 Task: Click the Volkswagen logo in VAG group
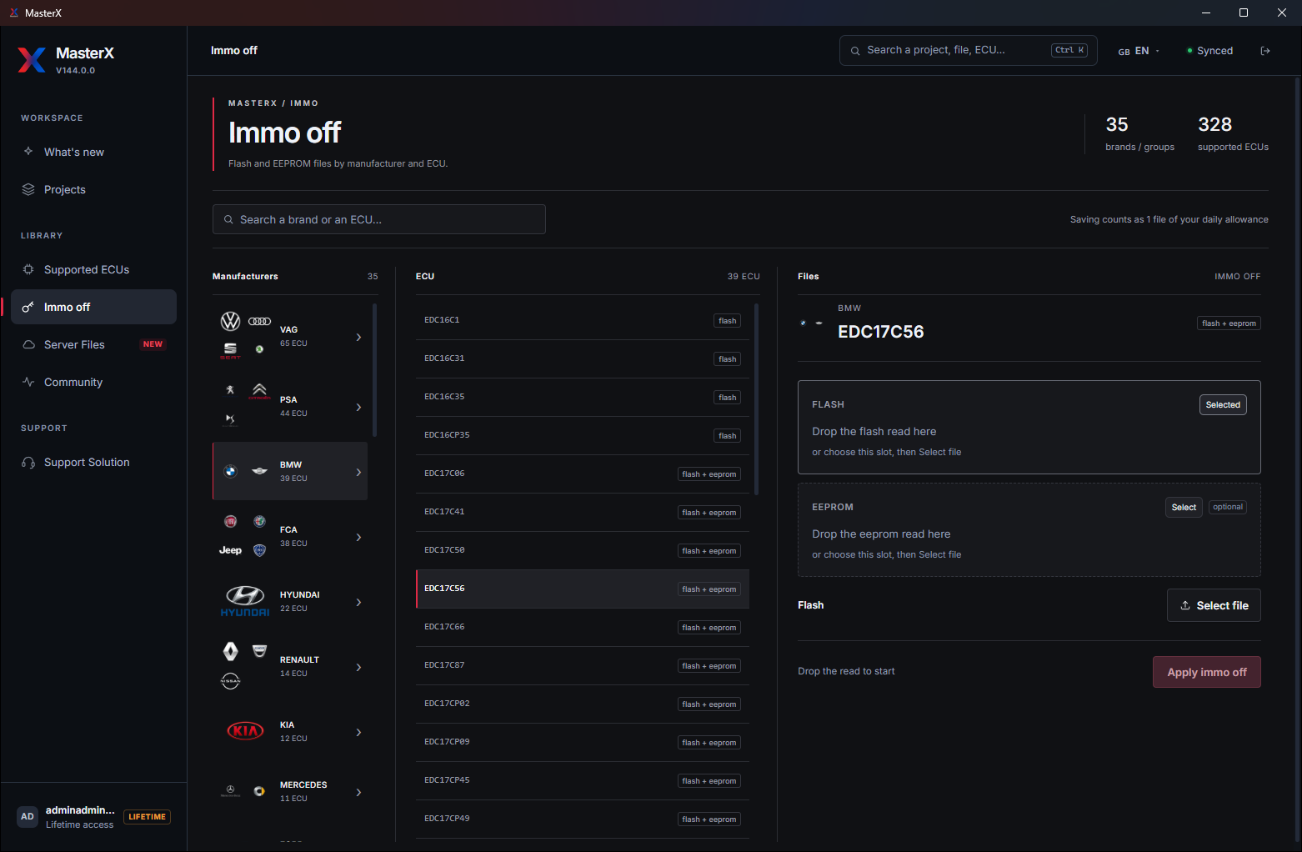click(x=231, y=321)
